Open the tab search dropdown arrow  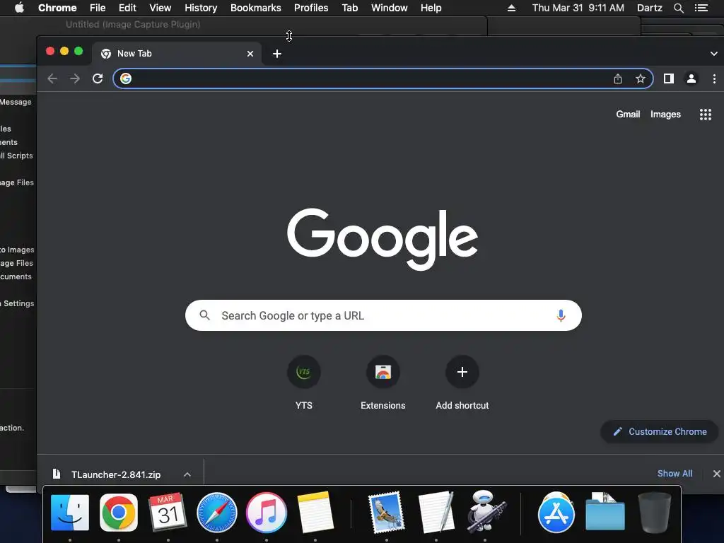pos(714,54)
